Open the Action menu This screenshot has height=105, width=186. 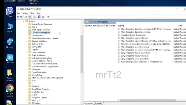(x=25, y=13)
